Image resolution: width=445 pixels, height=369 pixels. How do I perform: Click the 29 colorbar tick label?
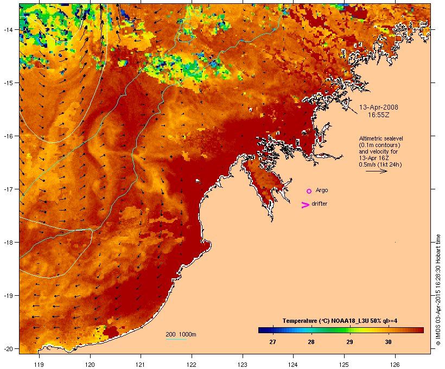(349, 342)
